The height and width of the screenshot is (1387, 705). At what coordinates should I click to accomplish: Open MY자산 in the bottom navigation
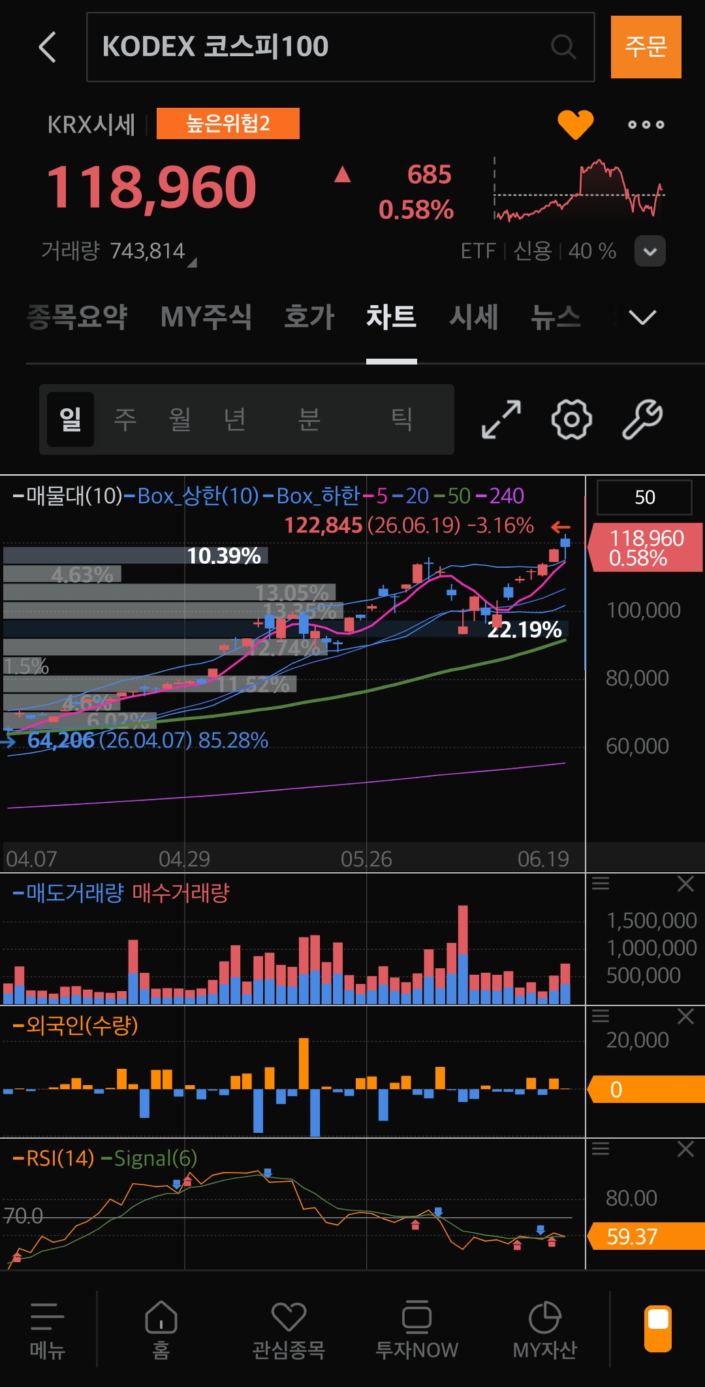pos(544,1331)
